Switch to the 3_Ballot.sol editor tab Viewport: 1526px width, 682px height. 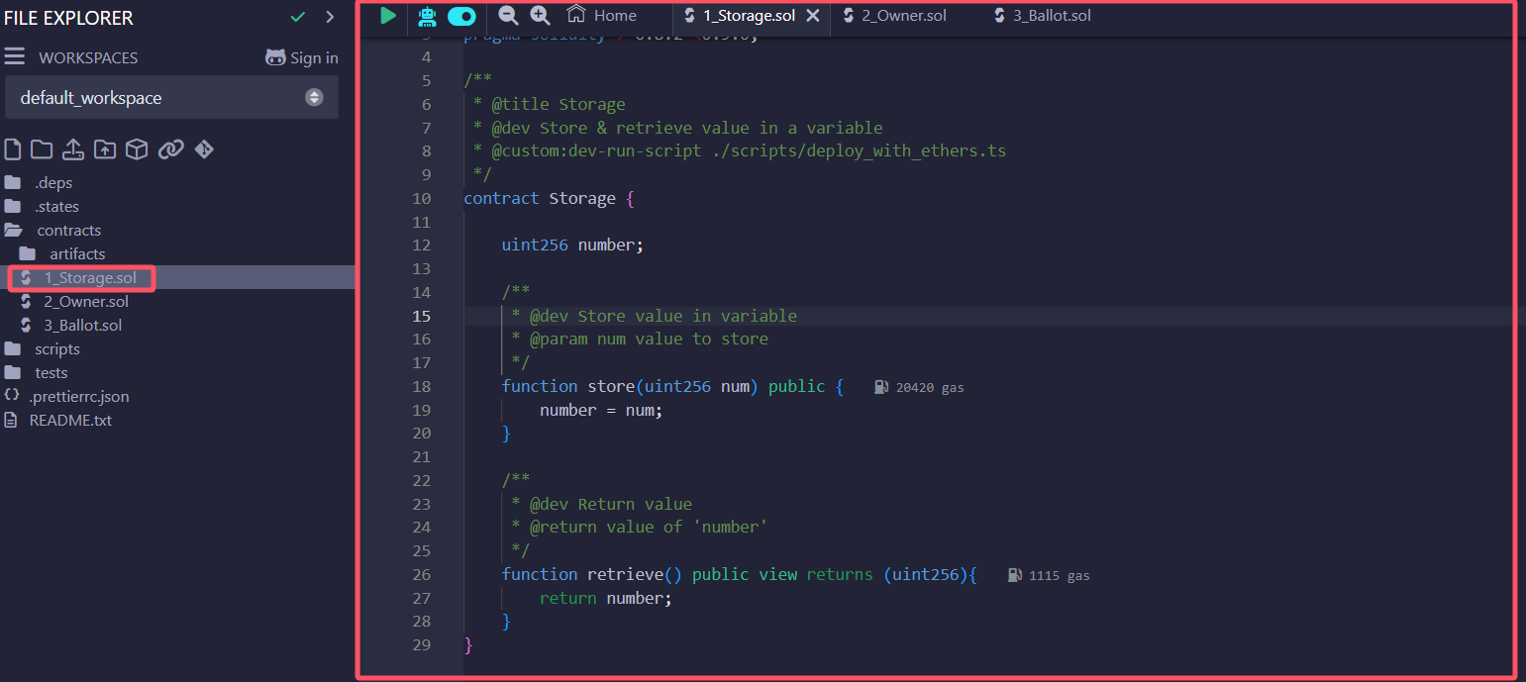pos(1042,16)
